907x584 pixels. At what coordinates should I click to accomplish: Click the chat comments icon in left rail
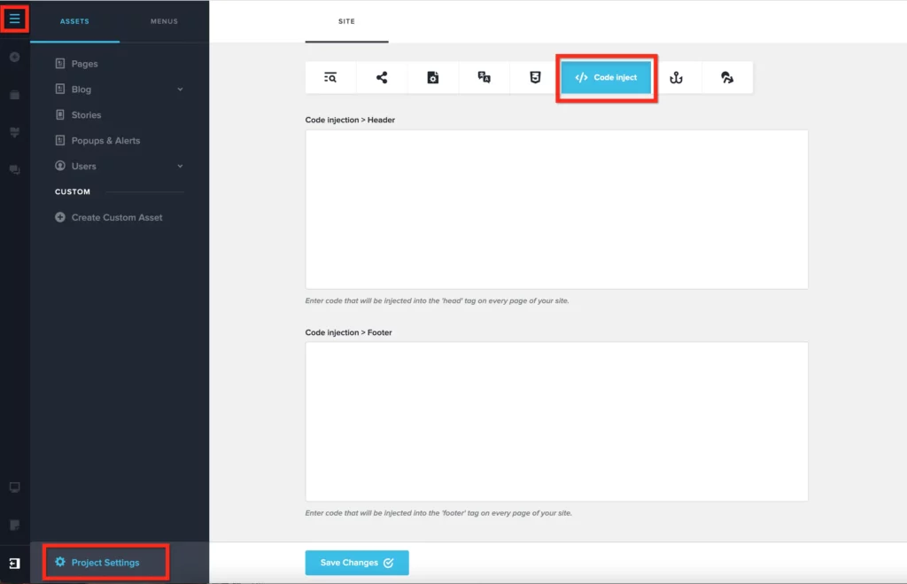(14, 169)
